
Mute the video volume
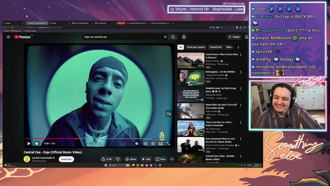coord(37,143)
